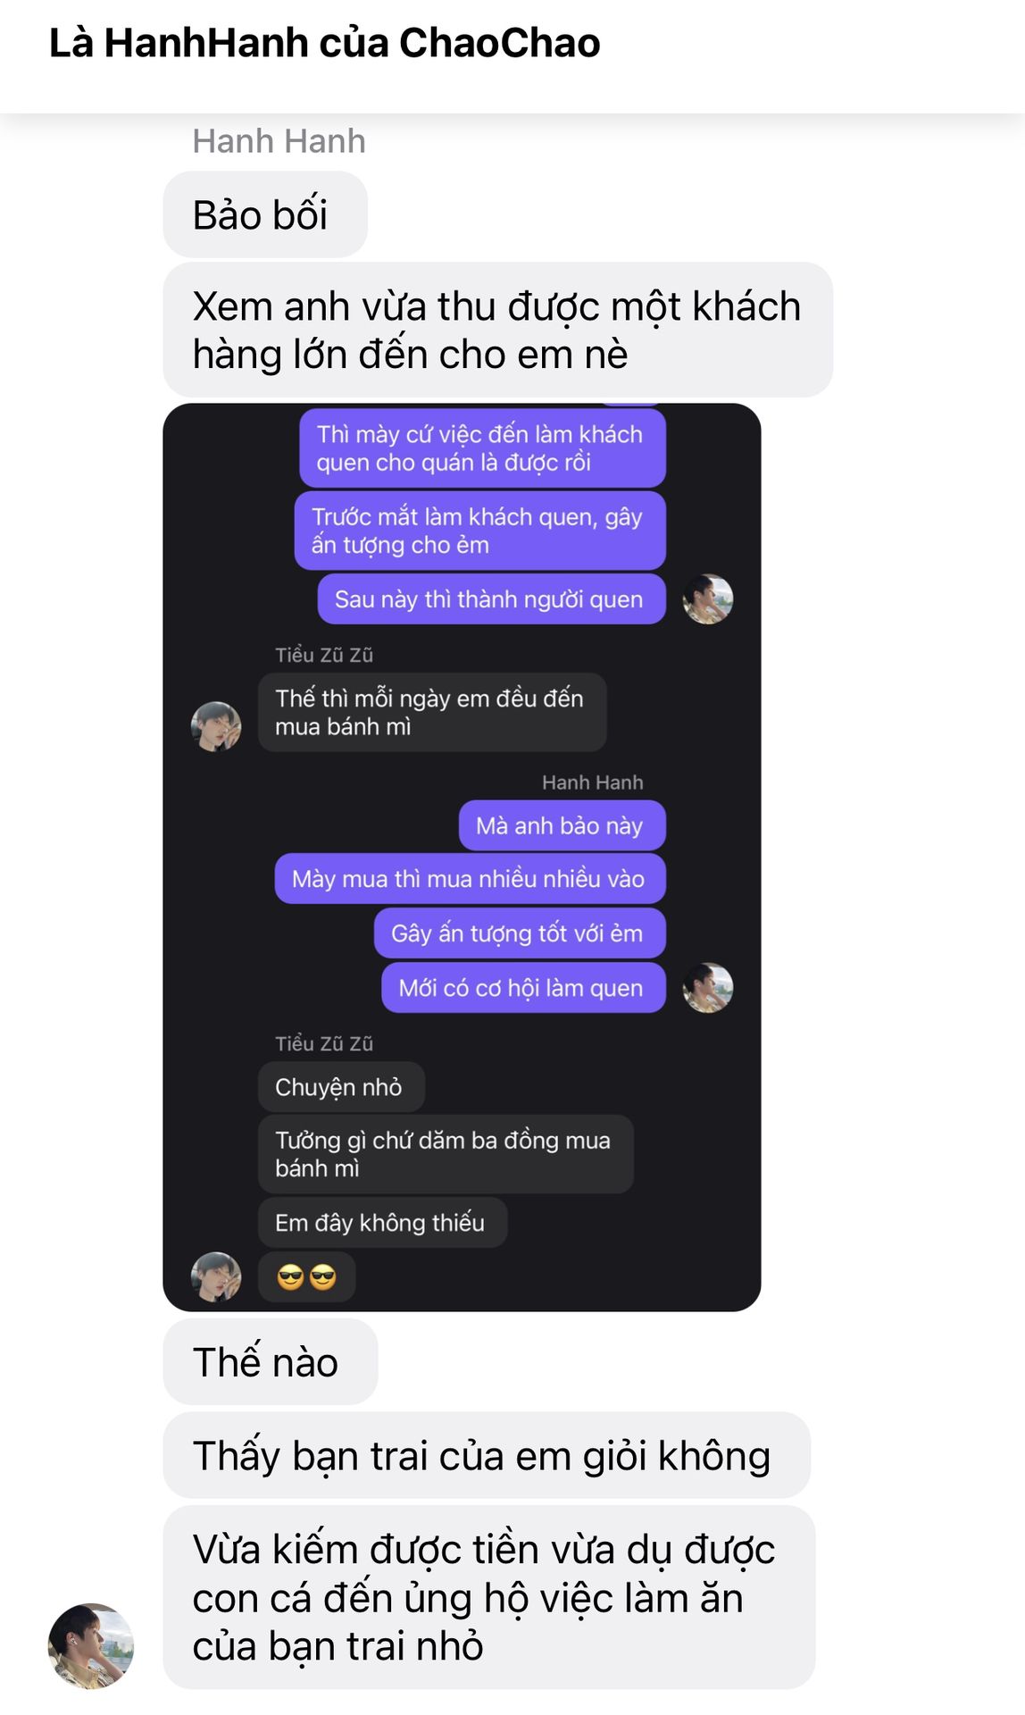The image size is (1025, 1715).
Task: Tap the 'Em đây không thiếu' bubble
Action: [x=382, y=1223]
